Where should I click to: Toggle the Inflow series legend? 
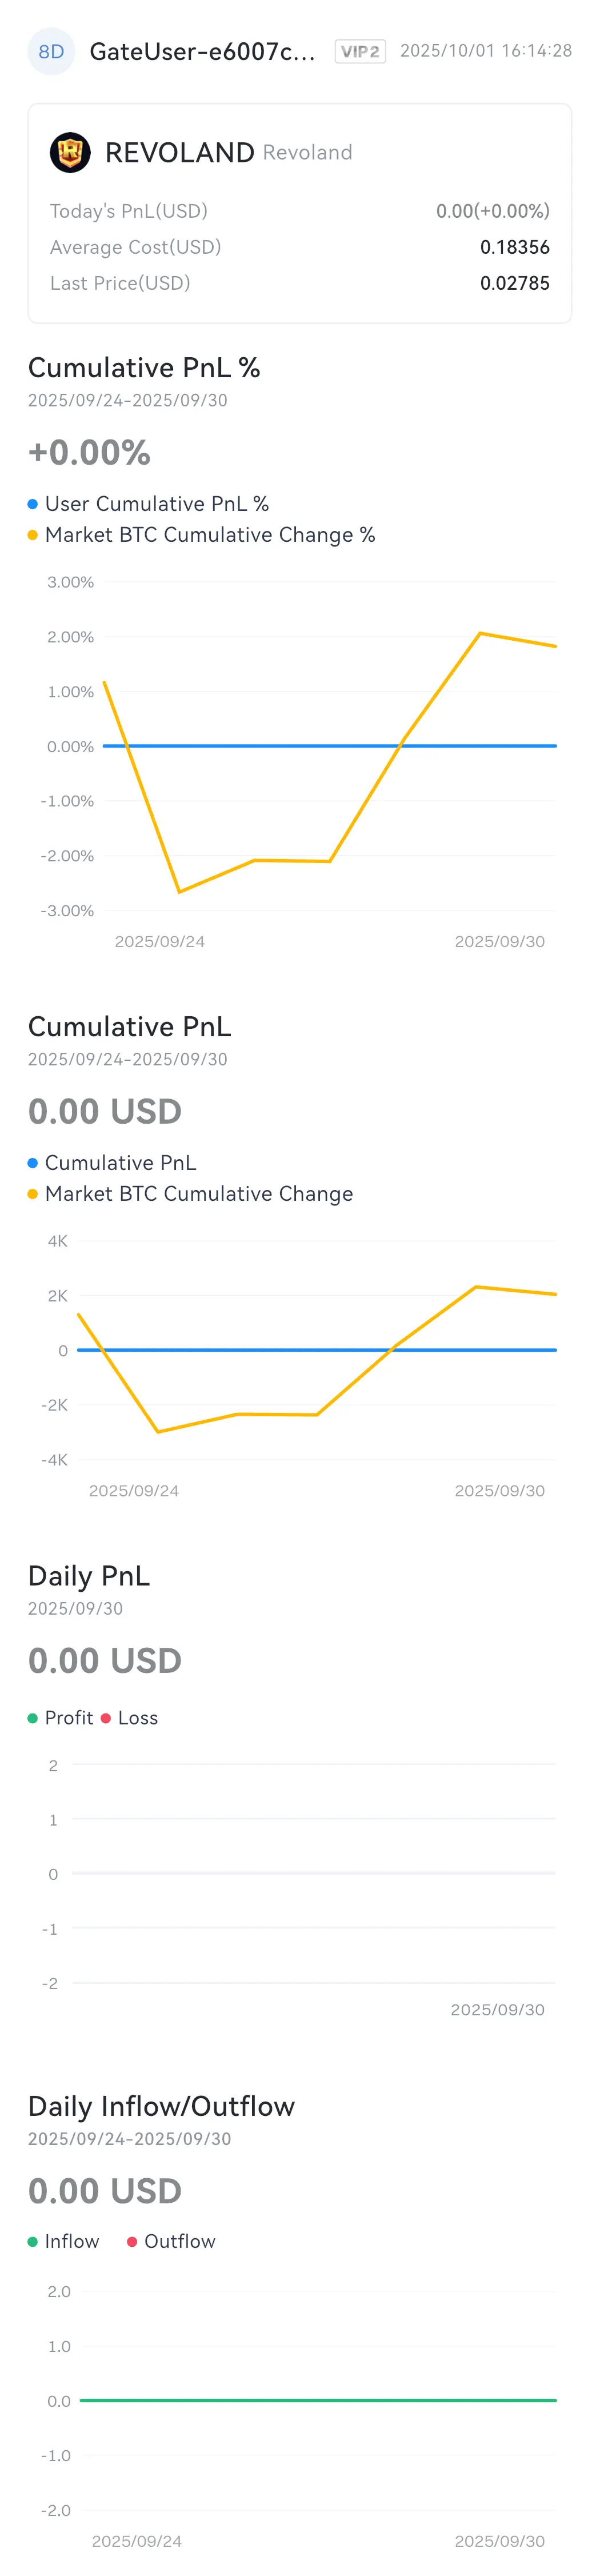point(64,2242)
